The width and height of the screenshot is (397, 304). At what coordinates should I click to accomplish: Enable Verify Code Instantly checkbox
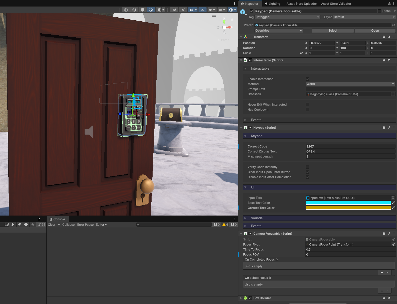coord(307,167)
